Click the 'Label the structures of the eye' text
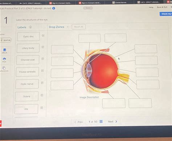The image size is (172, 141). tap(32, 20)
